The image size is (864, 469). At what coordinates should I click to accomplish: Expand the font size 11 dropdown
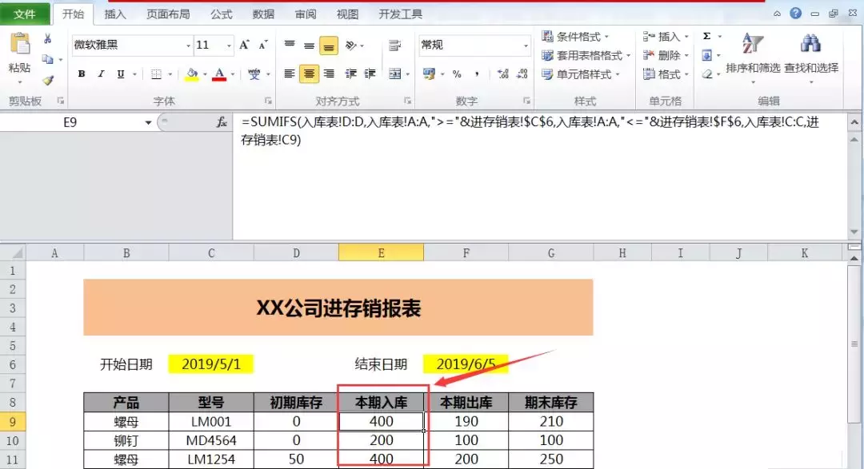click(x=213, y=46)
